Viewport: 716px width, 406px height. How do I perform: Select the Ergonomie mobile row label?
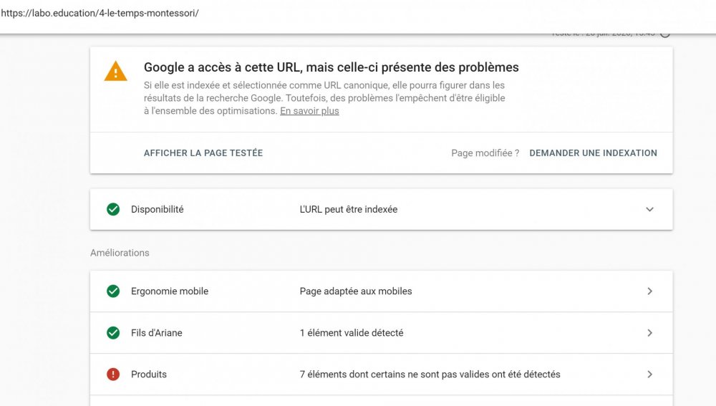[x=170, y=291]
